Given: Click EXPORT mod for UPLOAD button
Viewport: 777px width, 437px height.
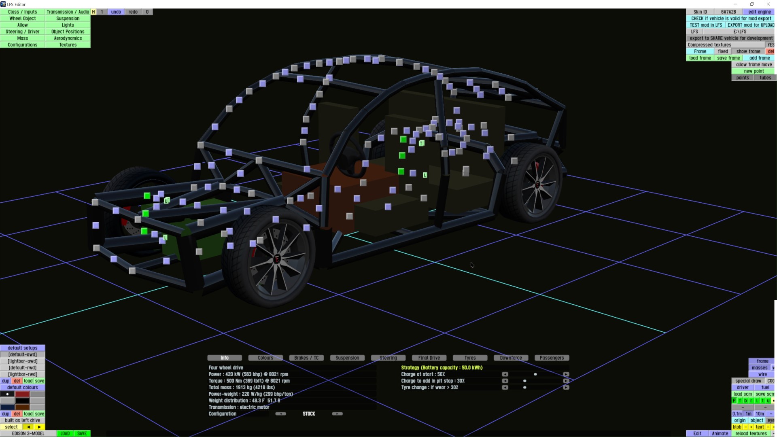Looking at the screenshot, I should point(750,25).
